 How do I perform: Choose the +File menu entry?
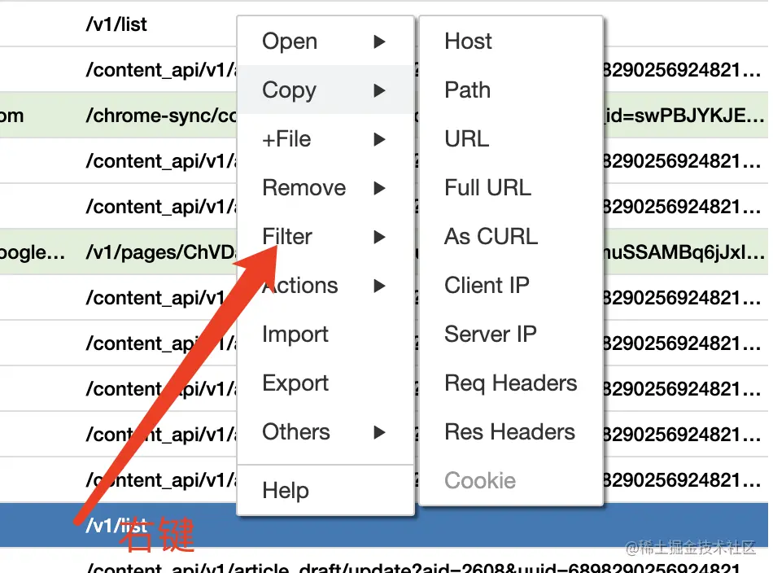[x=325, y=139]
